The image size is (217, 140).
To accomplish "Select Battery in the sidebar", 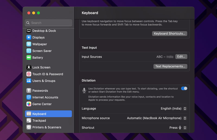I will coord(49,58).
